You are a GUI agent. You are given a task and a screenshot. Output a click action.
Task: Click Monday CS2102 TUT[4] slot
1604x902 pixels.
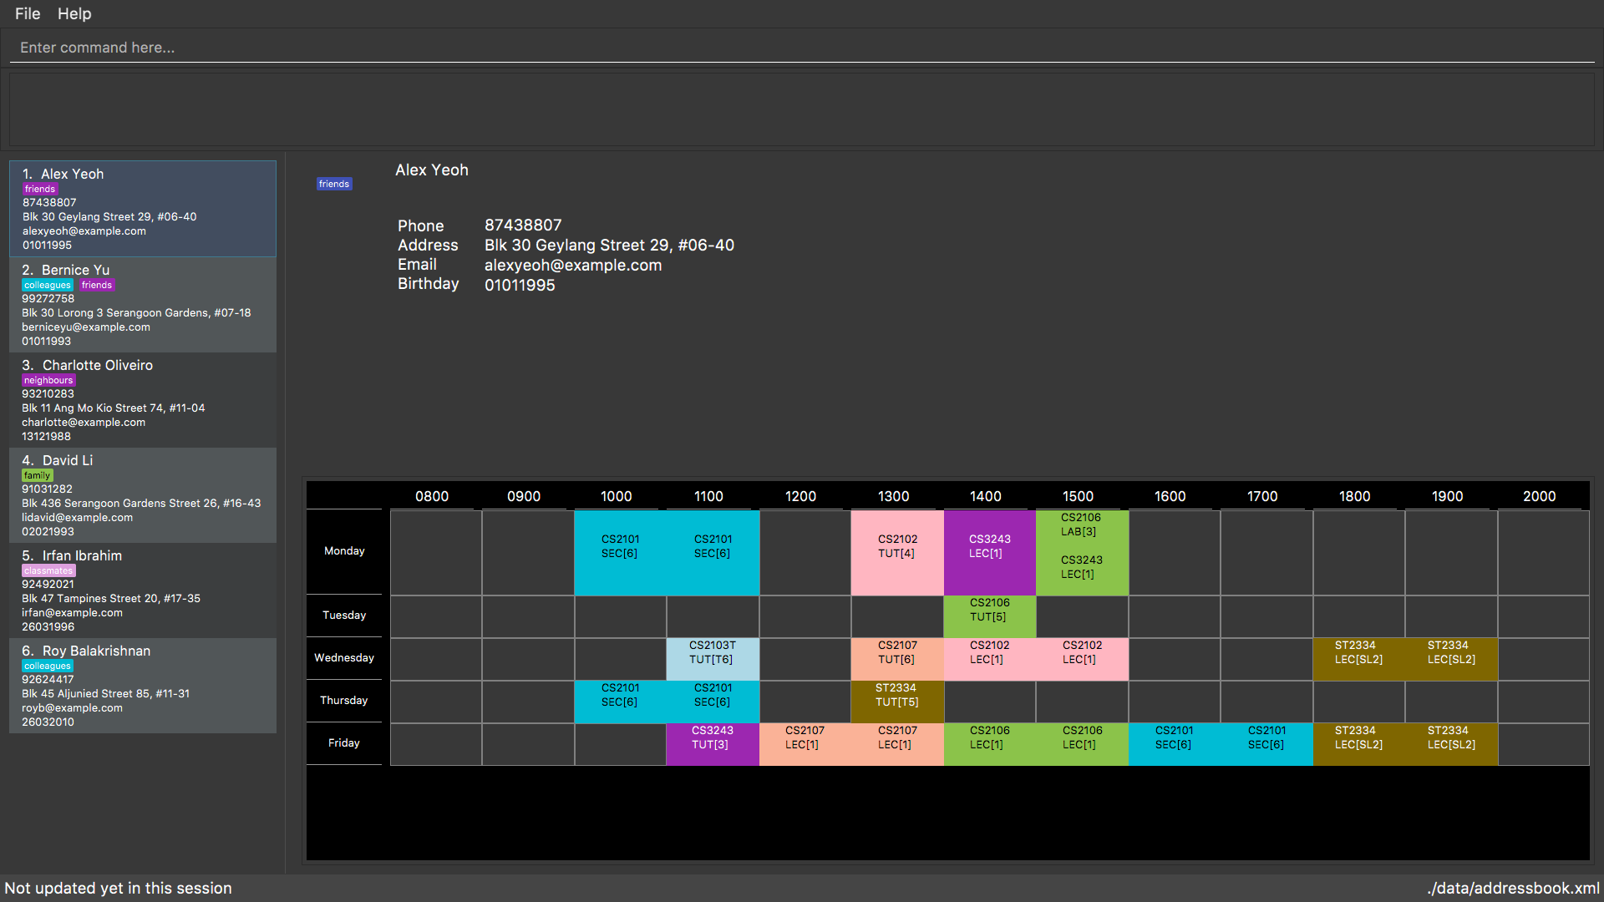click(x=897, y=553)
